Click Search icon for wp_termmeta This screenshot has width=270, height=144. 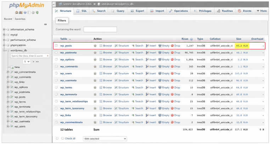(133, 94)
